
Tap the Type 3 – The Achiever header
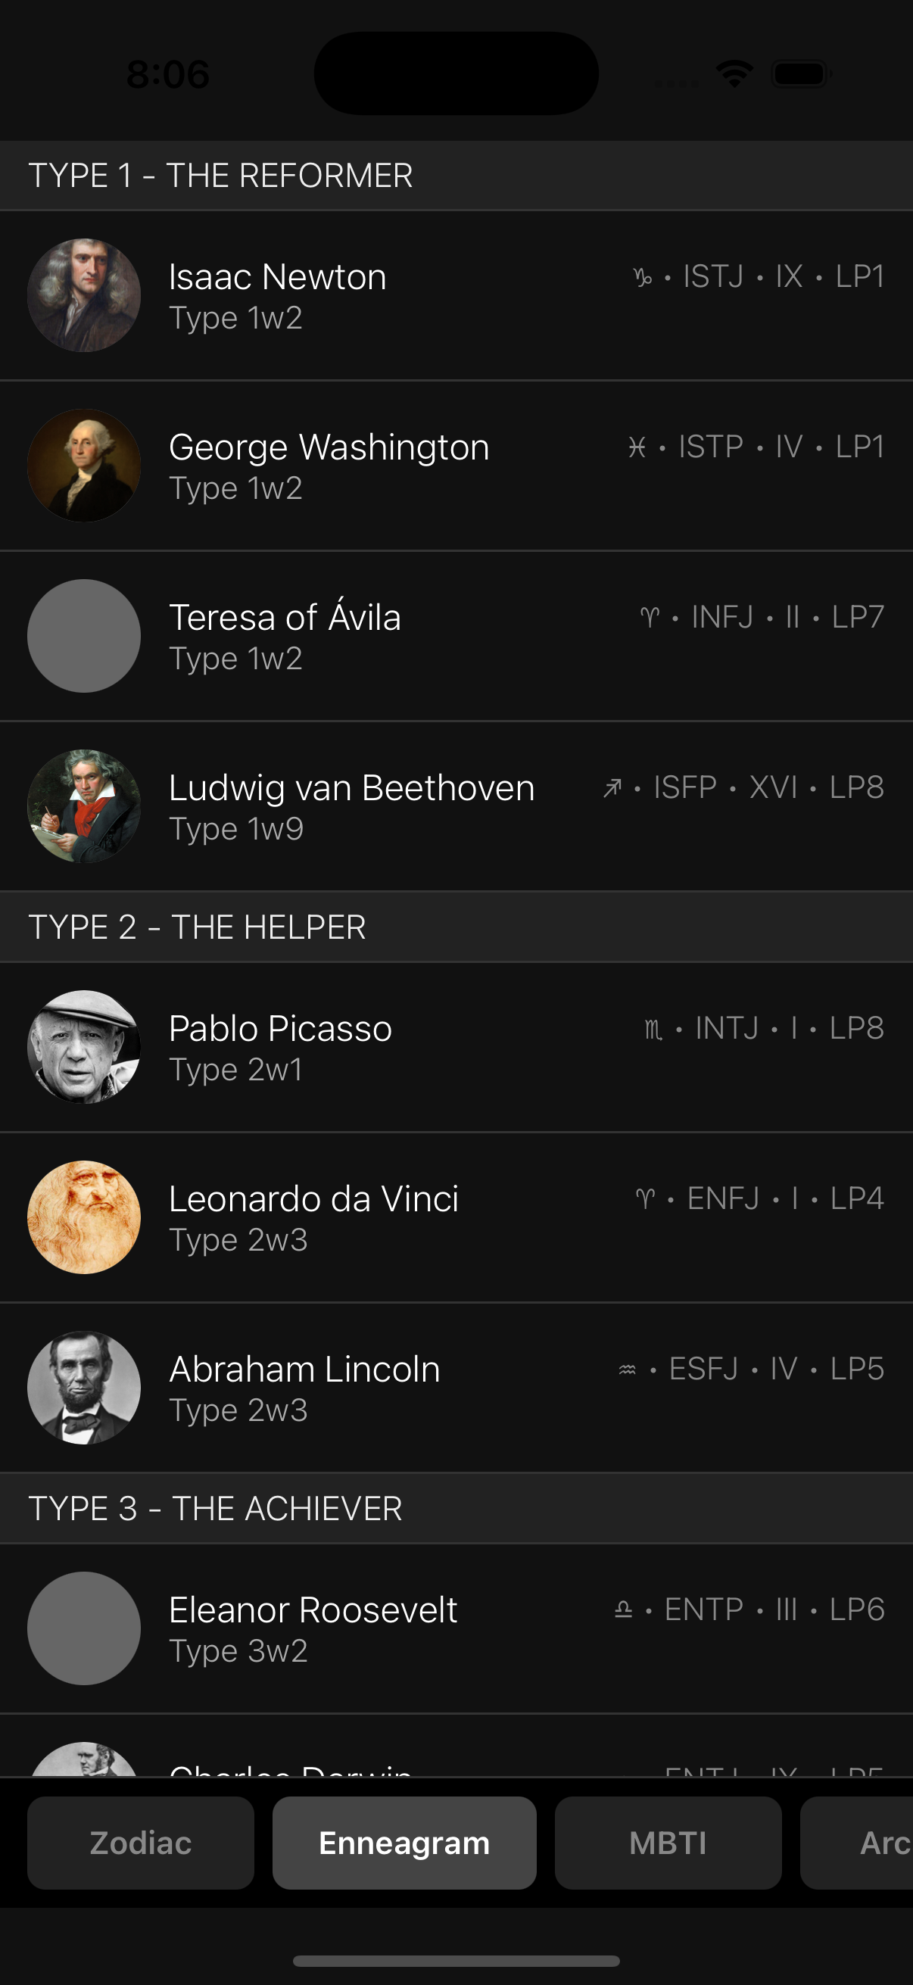pos(215,1508)
